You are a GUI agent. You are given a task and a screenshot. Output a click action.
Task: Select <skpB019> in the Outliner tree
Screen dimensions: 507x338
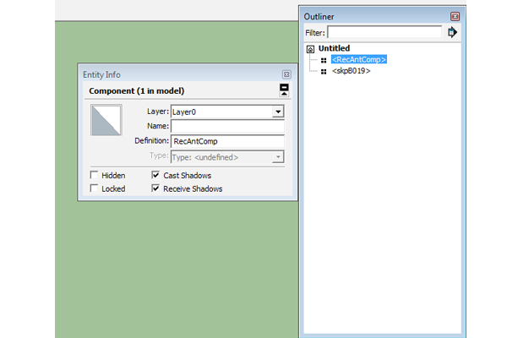(x=351, y=71)
